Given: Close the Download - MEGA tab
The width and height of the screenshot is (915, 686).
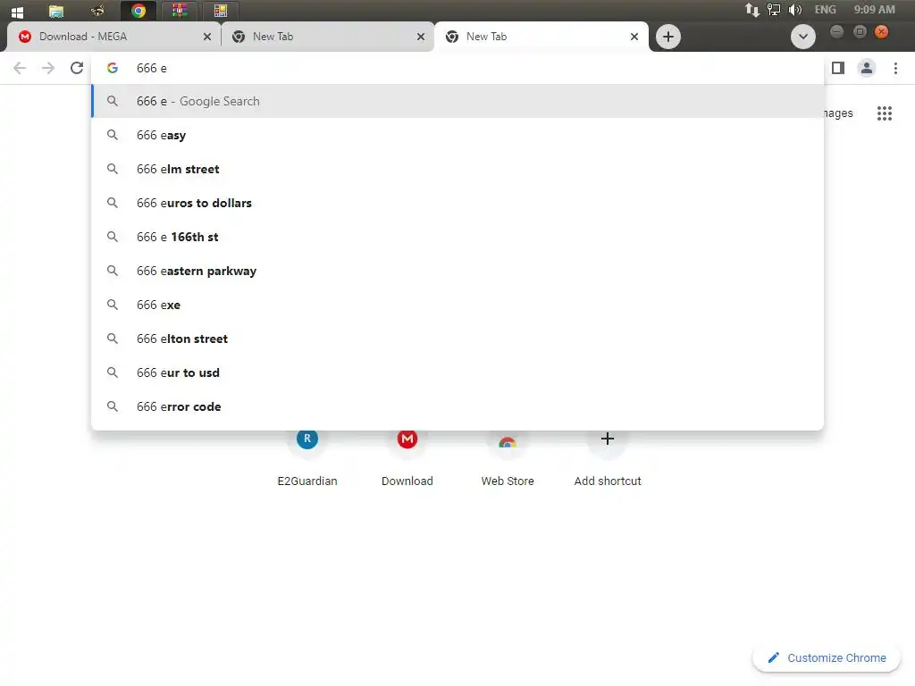Looking at the screenshot, I should (207, 37).
